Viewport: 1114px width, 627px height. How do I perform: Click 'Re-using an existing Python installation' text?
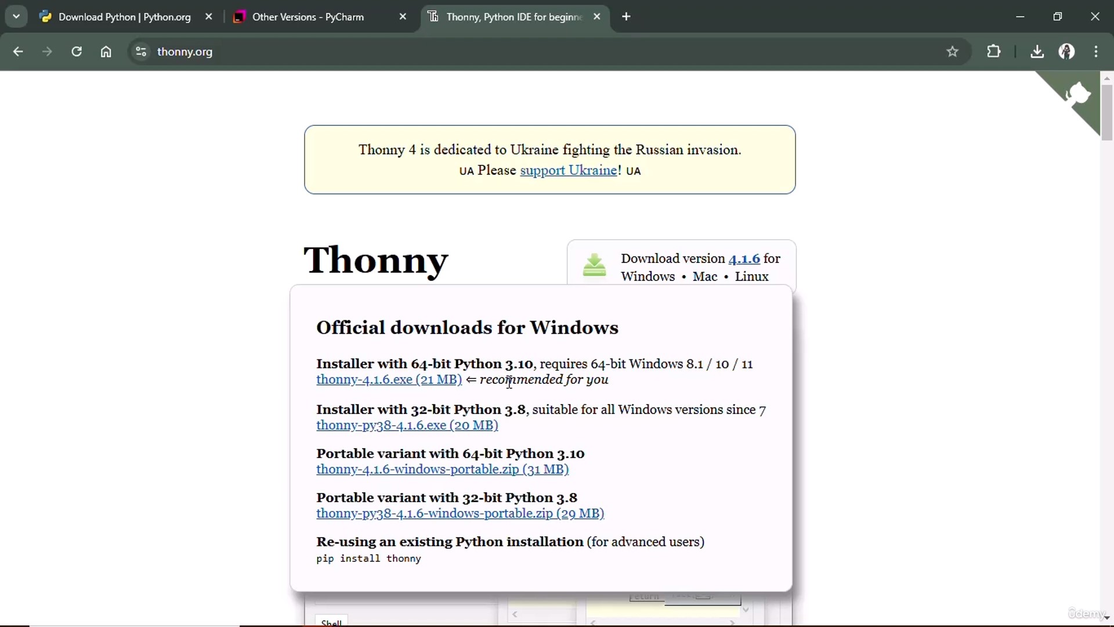(x=450, y=542)
